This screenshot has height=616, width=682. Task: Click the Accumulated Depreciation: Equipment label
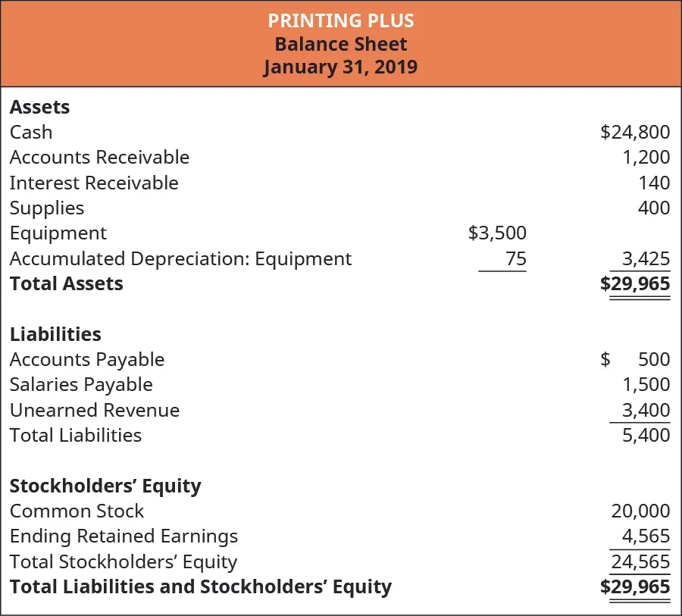(180, 258)
